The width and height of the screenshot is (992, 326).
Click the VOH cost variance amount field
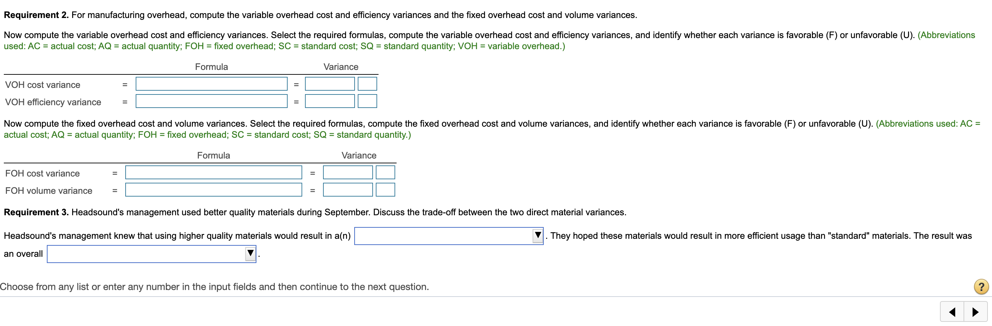(x=329, y=84)
